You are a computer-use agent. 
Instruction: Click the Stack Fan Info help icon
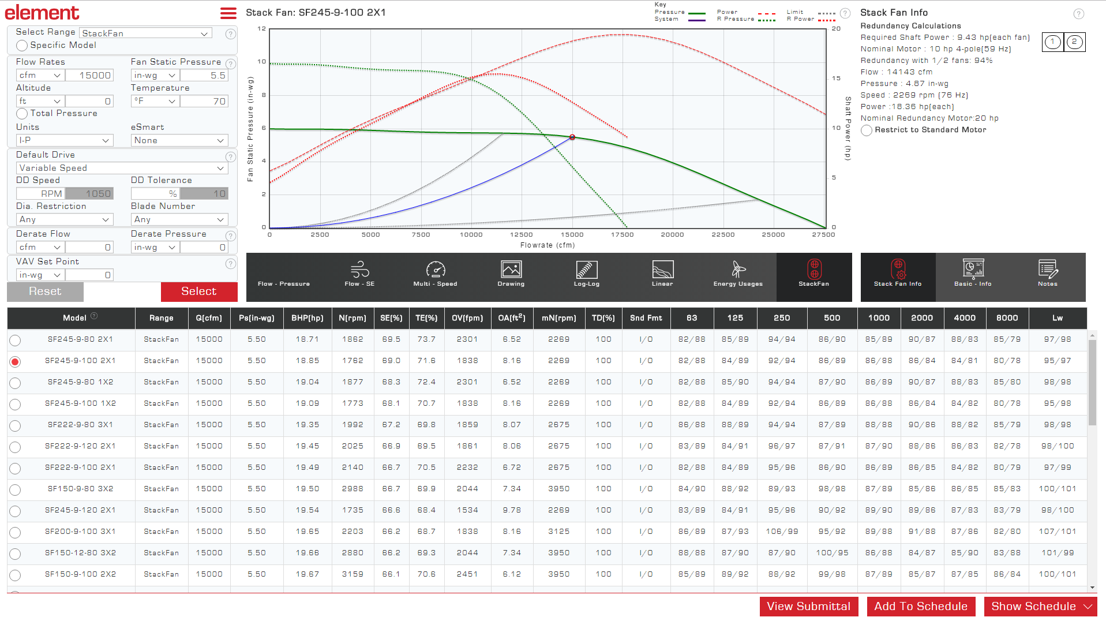[x=1078, y=14]
